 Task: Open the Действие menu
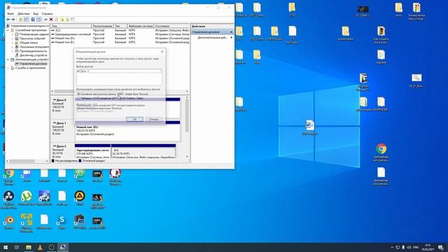23,14
